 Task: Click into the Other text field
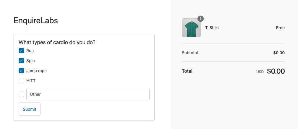88,94
